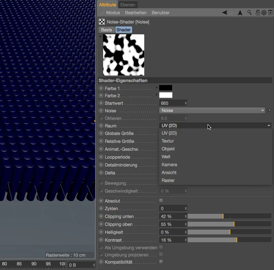Open new Attribute manager with plus icon

click(270, 13)
